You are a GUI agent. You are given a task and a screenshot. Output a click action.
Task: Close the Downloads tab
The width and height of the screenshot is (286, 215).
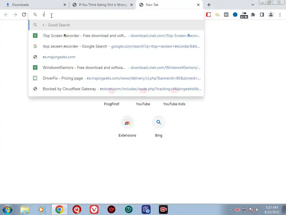click(65, 5)
